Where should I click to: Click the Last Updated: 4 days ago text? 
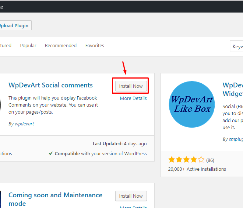click(120, 144)
